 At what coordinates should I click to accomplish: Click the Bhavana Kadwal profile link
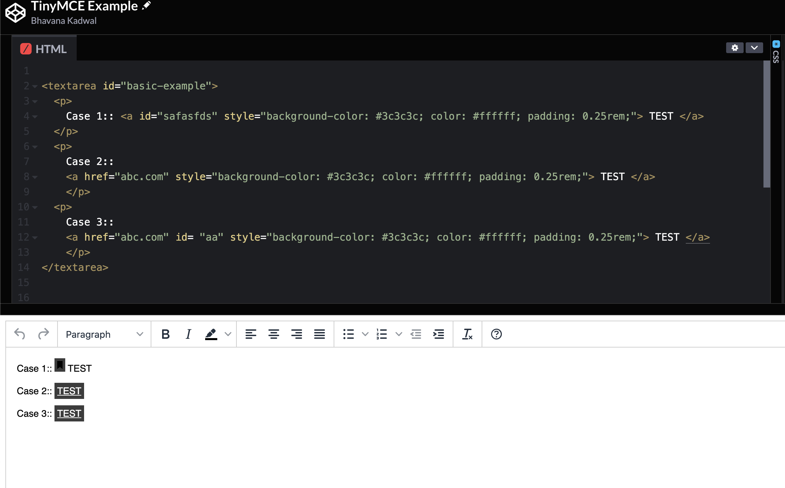64,21
